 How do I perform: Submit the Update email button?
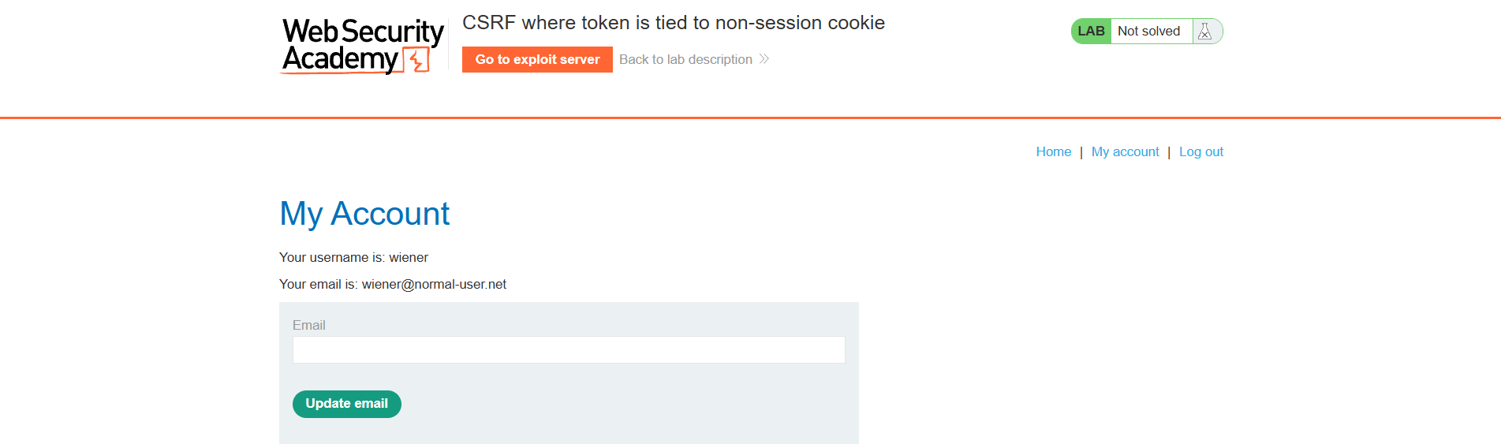click(347, 404)
